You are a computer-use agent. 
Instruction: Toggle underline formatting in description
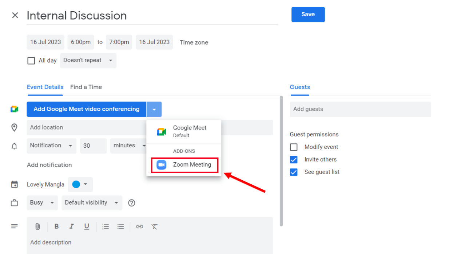(87, 226)
